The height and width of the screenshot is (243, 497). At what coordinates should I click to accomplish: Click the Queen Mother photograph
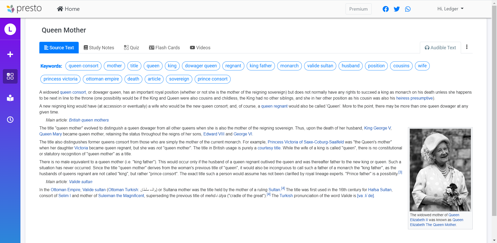(440, 170)
